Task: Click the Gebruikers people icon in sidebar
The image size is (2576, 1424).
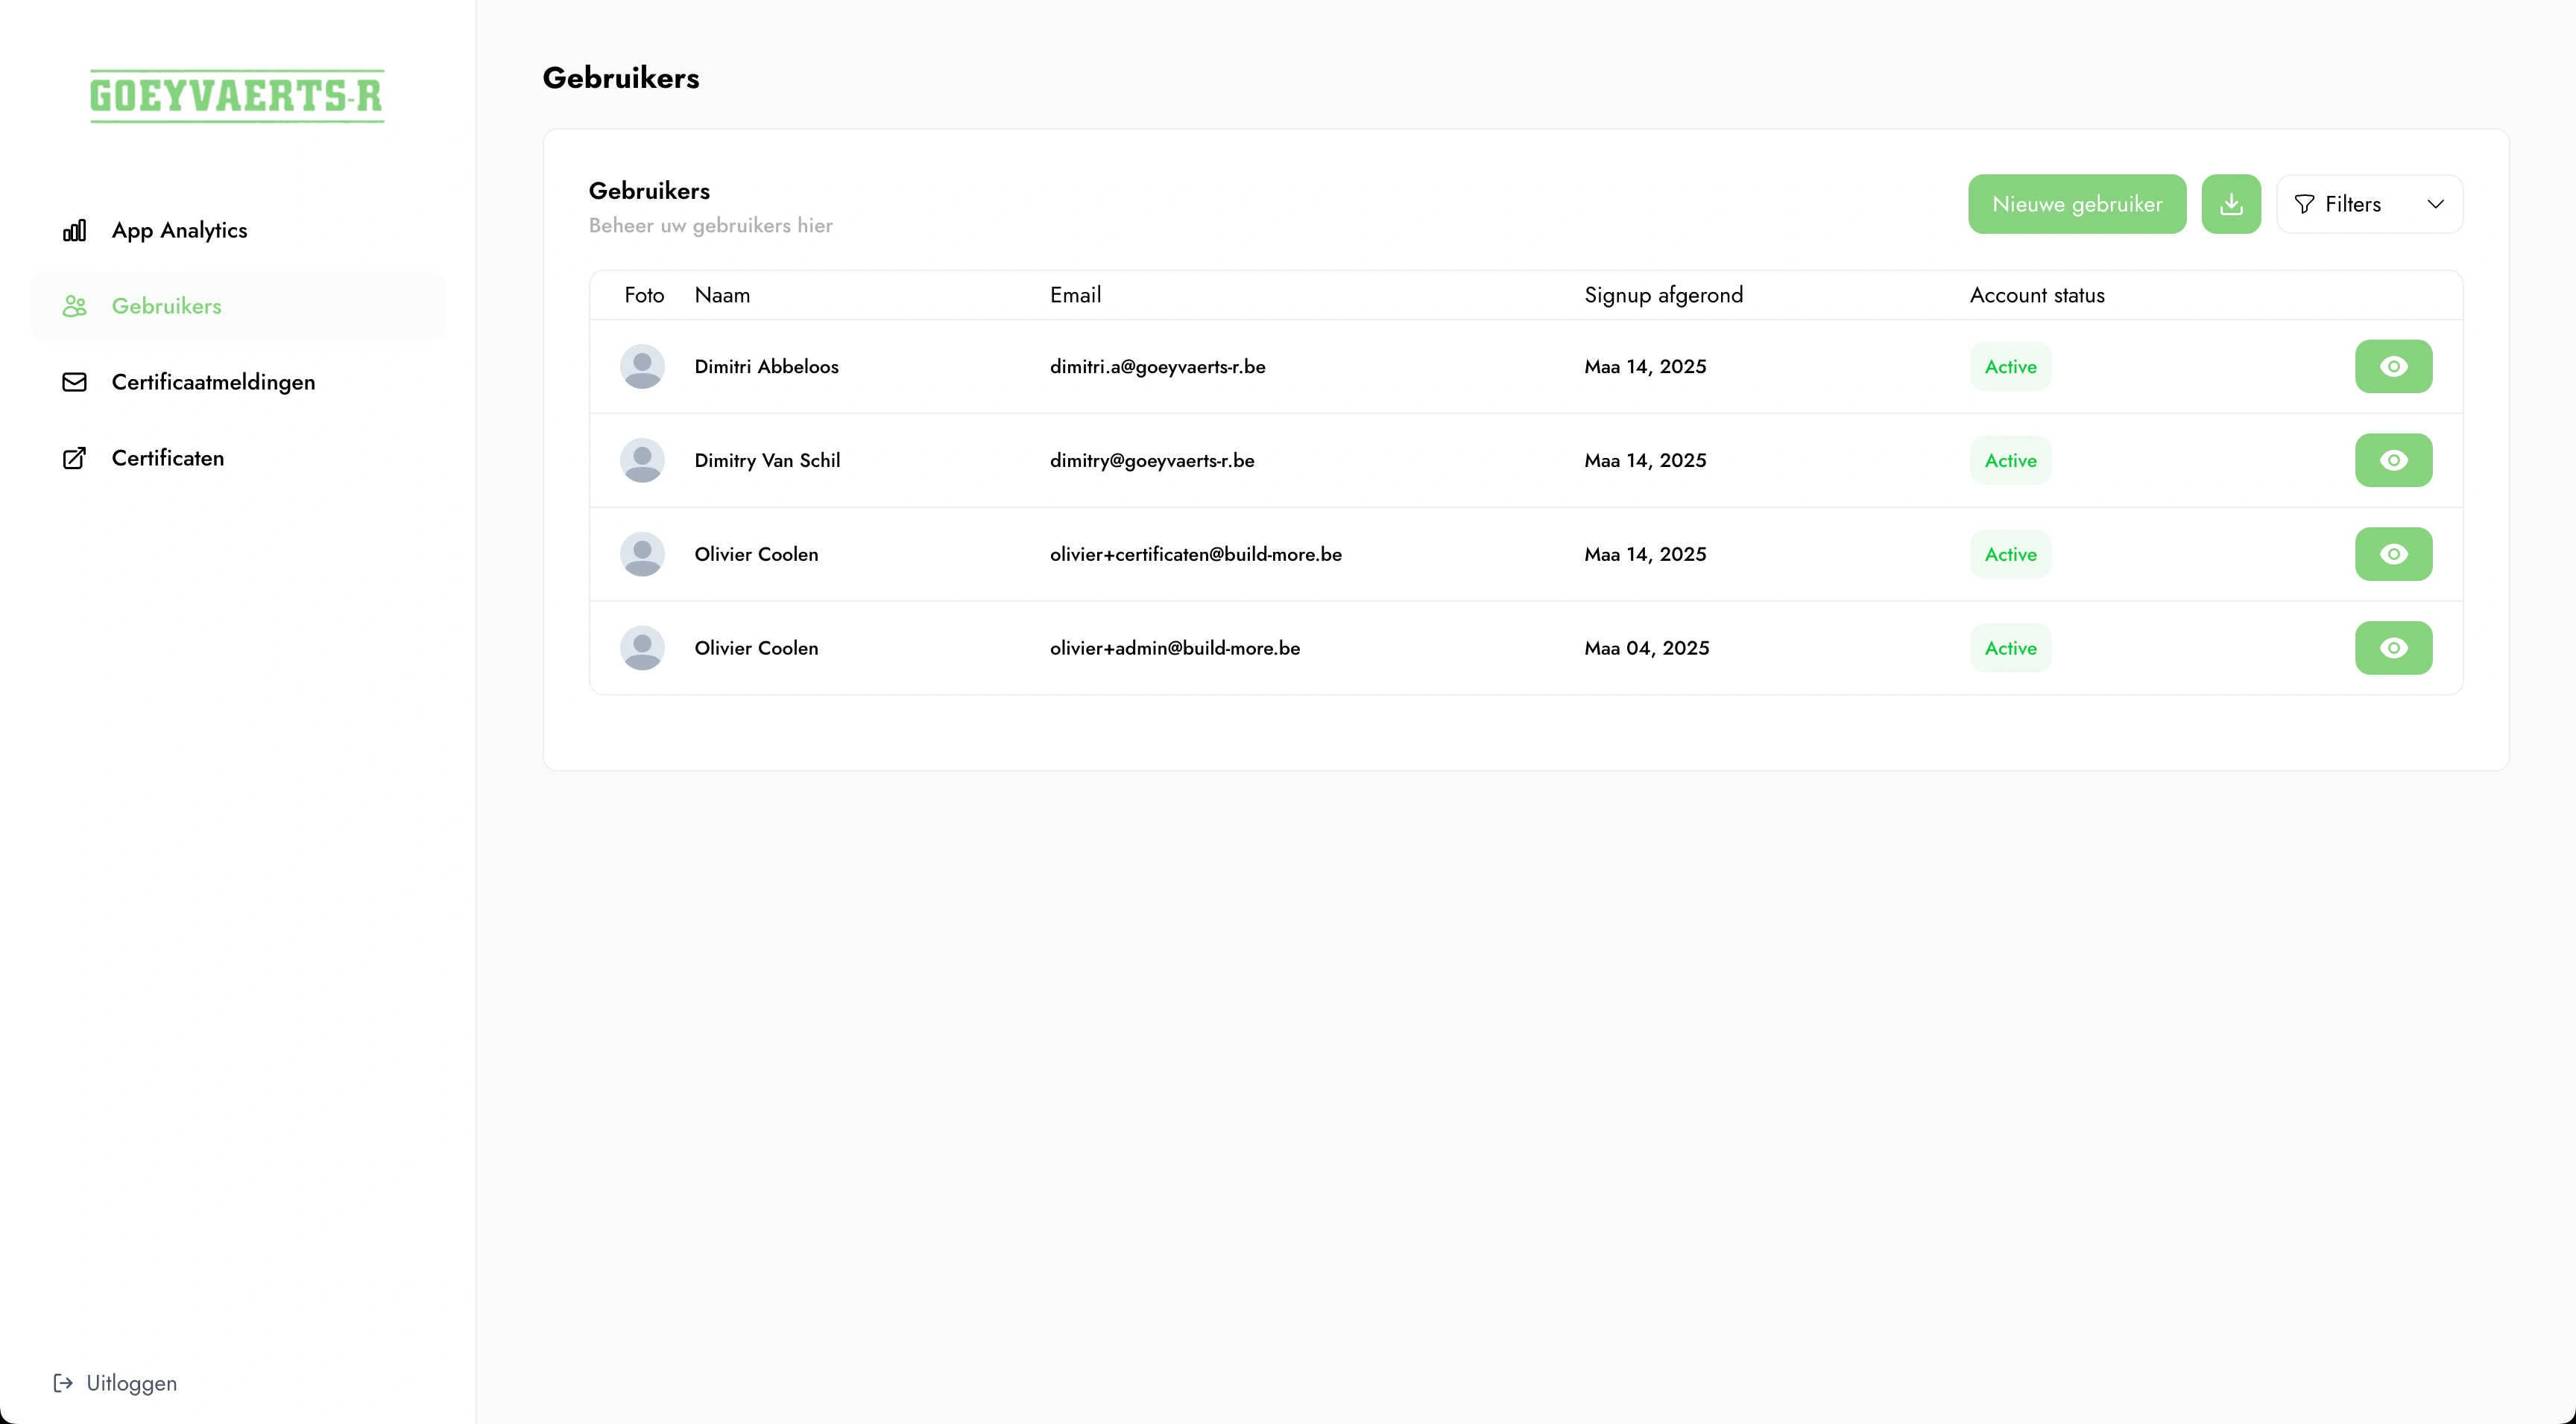Action: point(74,307)
